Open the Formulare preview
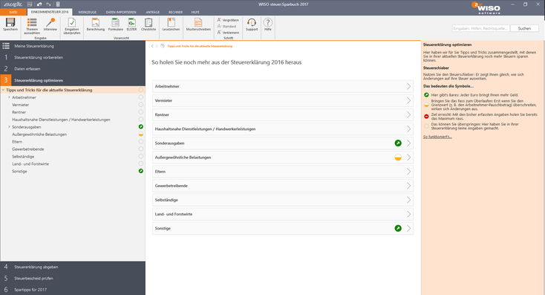Viewport: 545px width, 295px height. point(115,25)
